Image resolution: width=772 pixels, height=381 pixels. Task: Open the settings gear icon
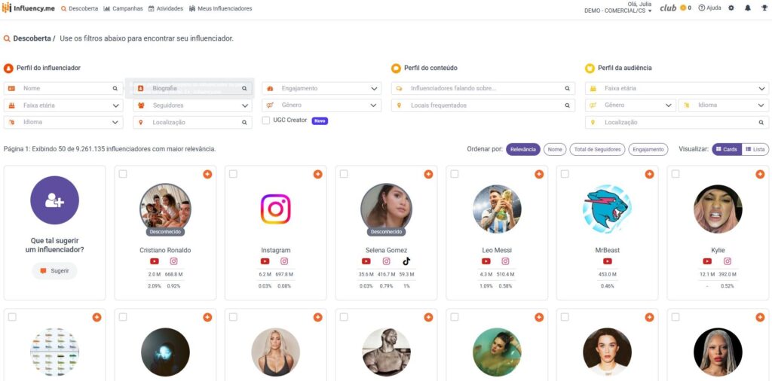pos(731,8)
